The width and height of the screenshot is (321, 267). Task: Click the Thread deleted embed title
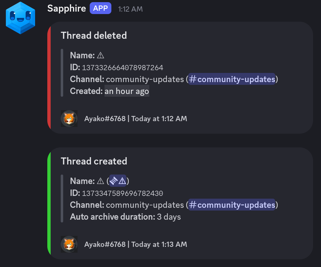click(94, 35)
